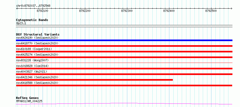Click ruler position 8792500
This screenshot has height=107, width=240.
[211, 11]
